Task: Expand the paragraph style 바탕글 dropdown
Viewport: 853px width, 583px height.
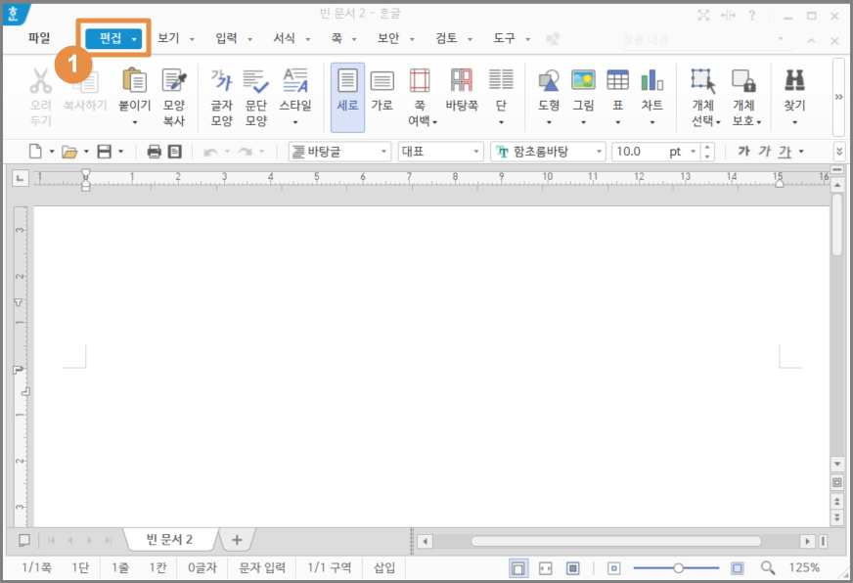Action: click(x=383, y=152)
